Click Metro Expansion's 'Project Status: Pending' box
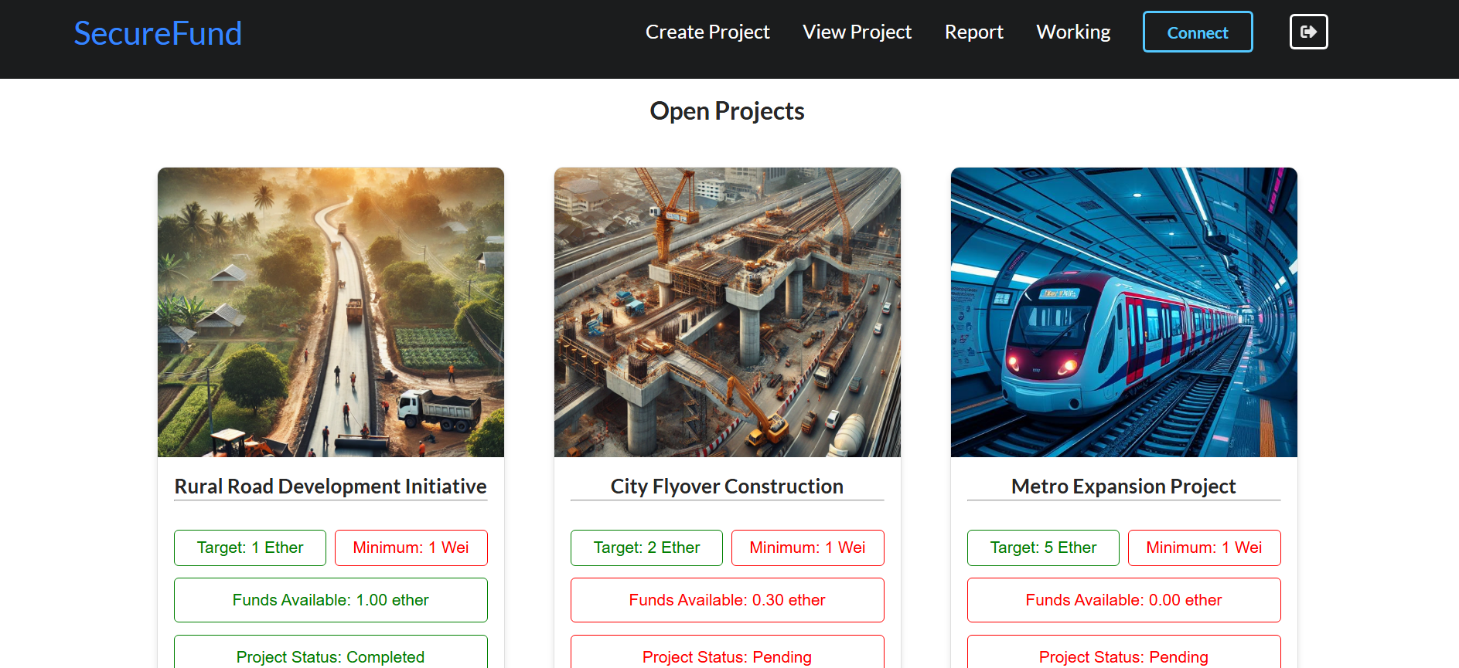1459x668 pixels. 1124,653
